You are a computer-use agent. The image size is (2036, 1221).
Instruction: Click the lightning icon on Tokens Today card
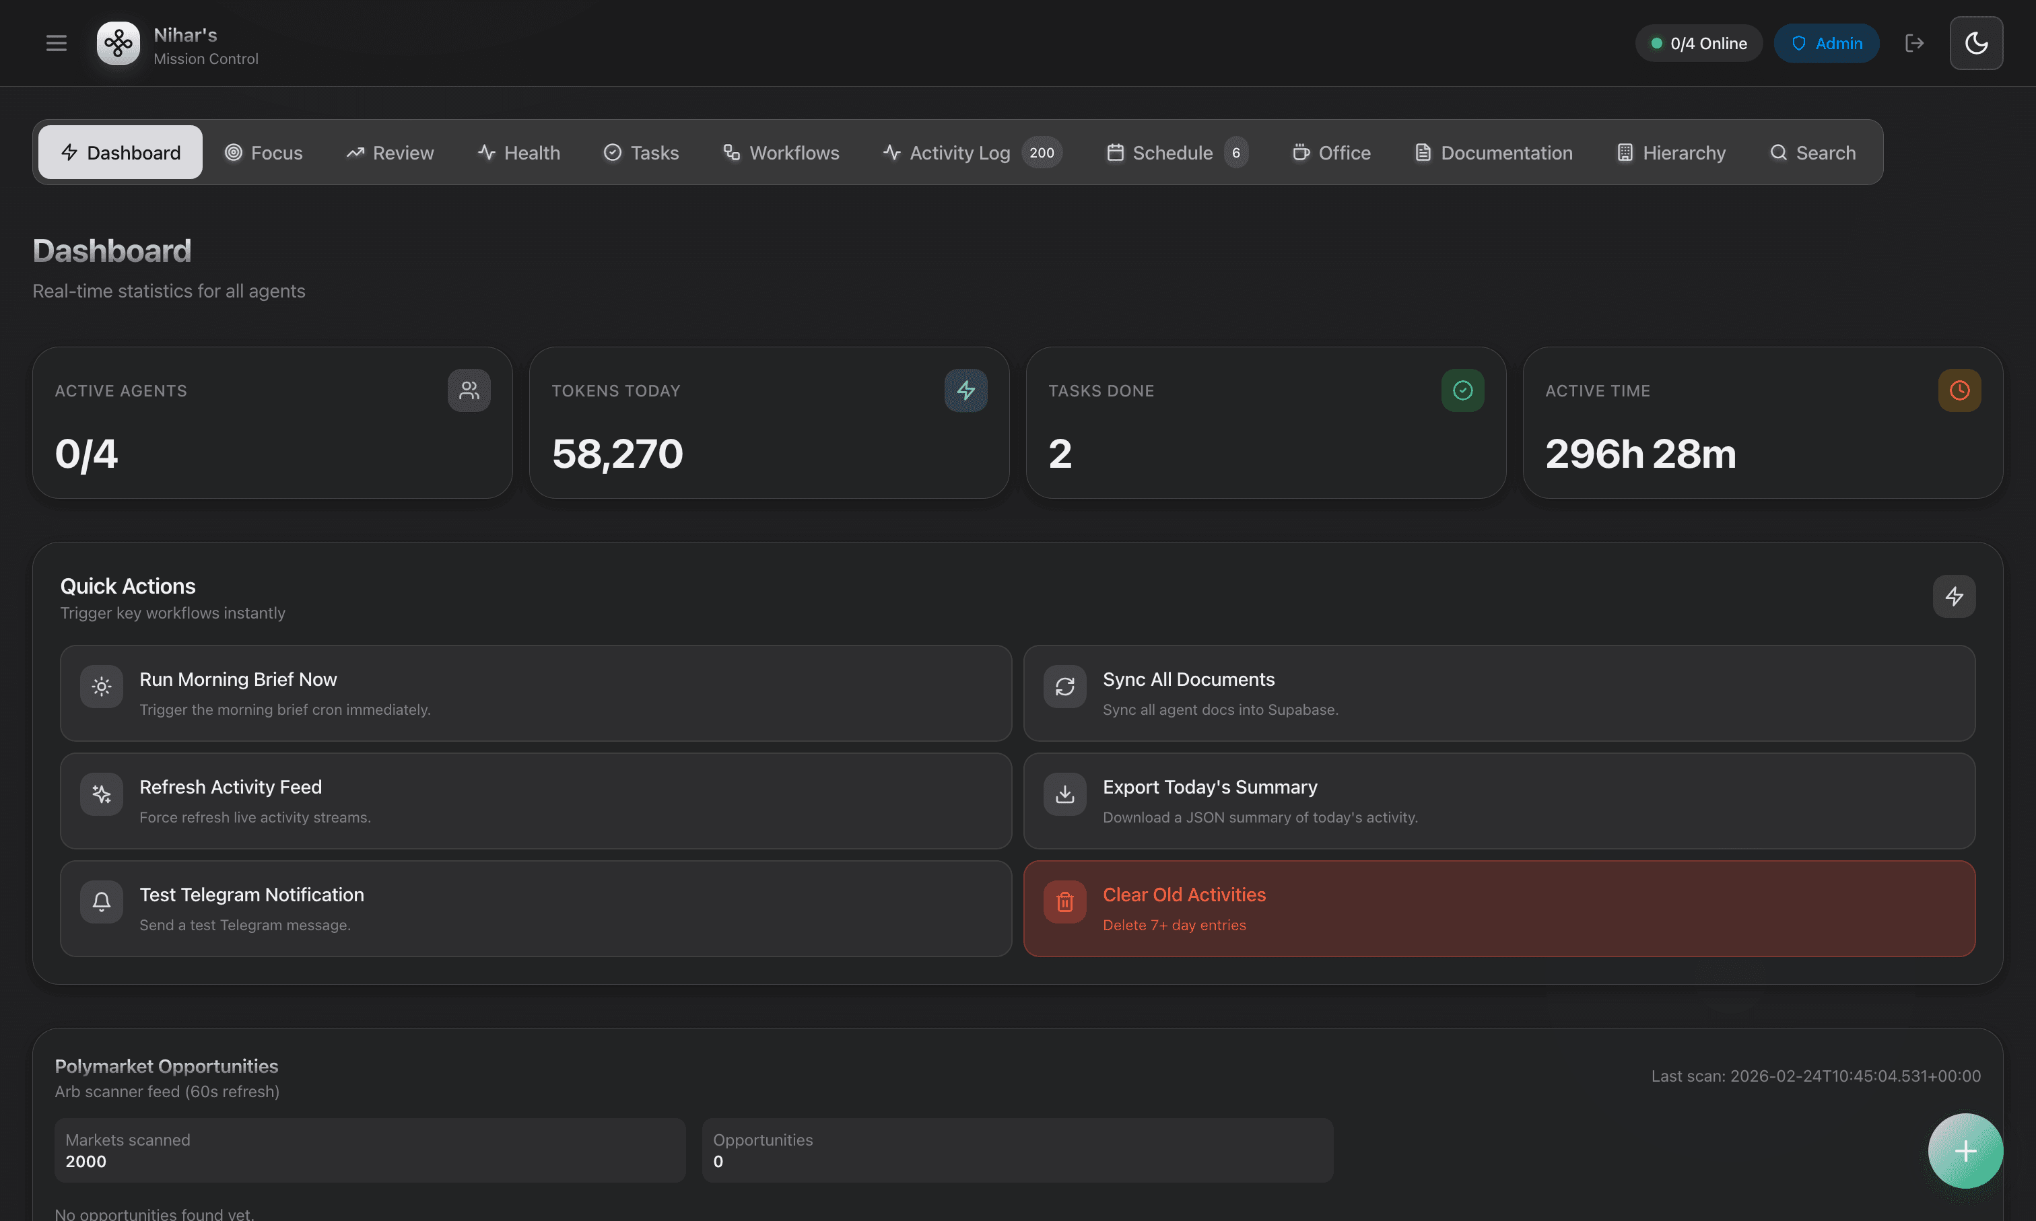(965, 390)
